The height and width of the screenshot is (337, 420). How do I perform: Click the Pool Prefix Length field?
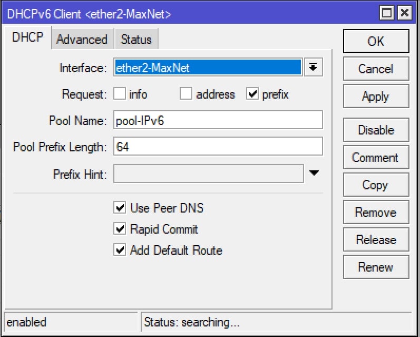click(x=218, y=147)
